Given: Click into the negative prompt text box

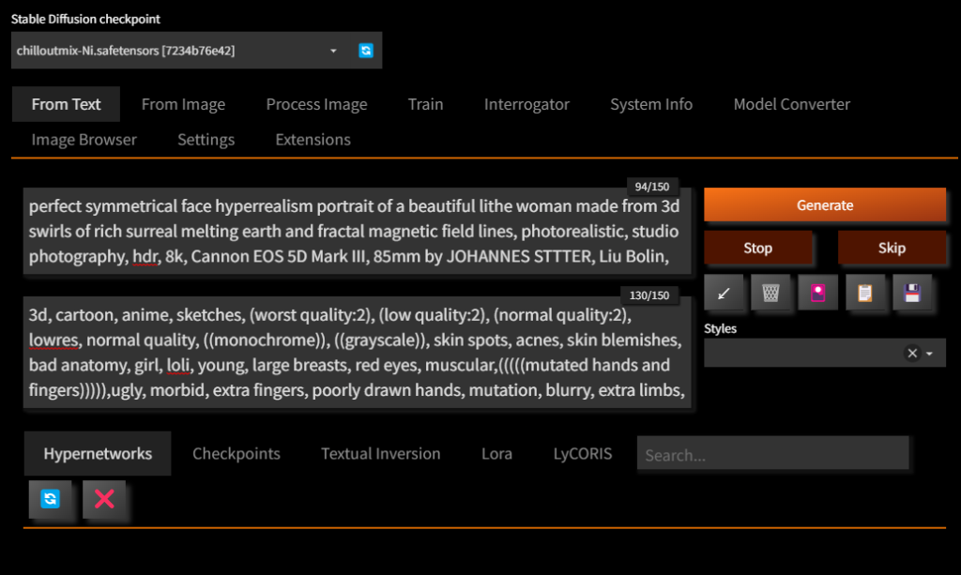Looking at the screenshot, I should 358,352.
